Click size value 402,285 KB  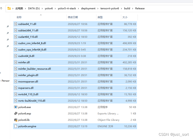pos(129,62)
